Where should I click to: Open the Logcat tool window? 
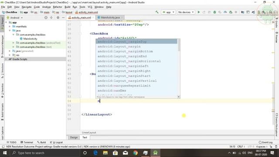pos(56,142)
